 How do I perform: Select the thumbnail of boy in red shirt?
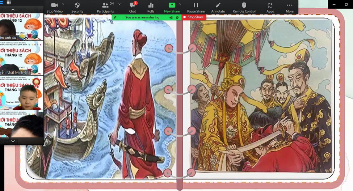coord(22,93)
